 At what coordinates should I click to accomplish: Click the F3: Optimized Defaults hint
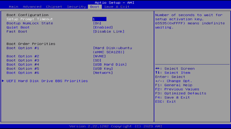(181, 93)
